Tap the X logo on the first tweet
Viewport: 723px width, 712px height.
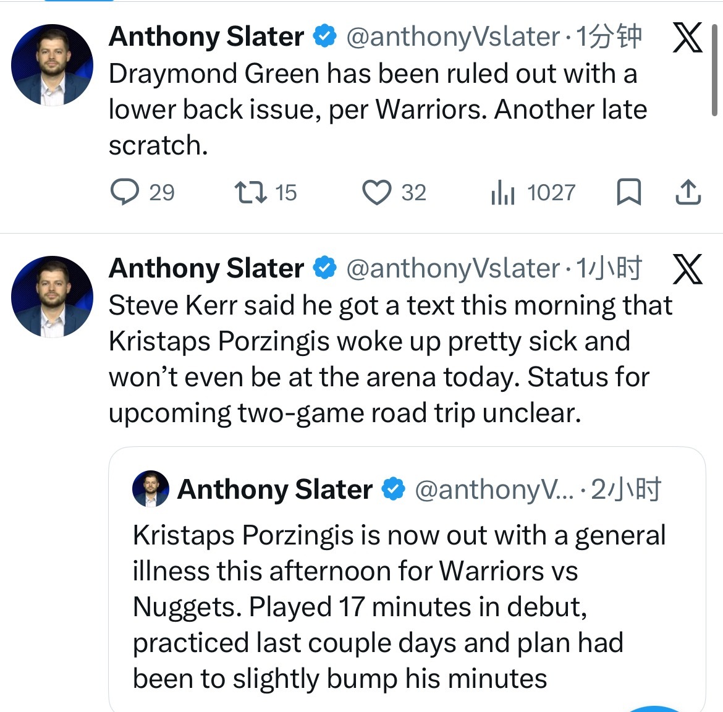pos(687,38)
